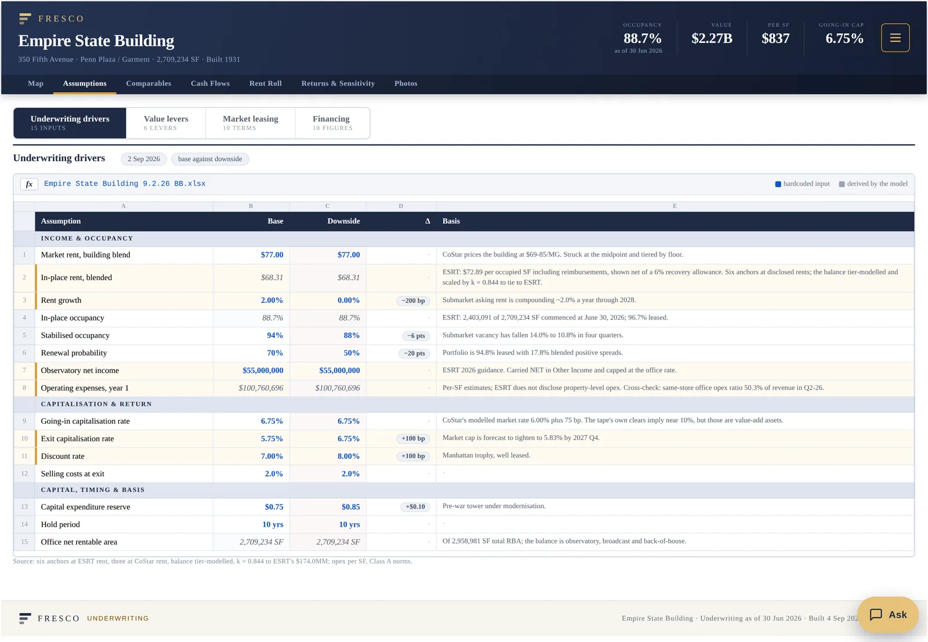The height and width of the screenshot is (642, 928).
Task: Select the Assumptions tab
Action: (x=85, y=84)
